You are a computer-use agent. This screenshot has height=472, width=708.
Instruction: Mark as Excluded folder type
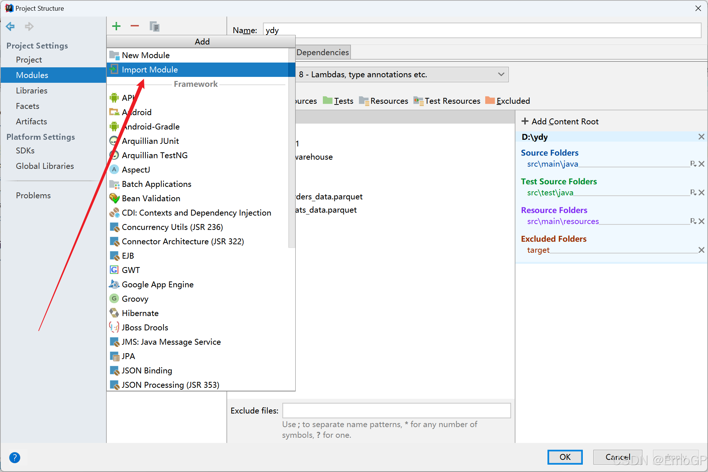pyautogui.click(x=508, y=101)
